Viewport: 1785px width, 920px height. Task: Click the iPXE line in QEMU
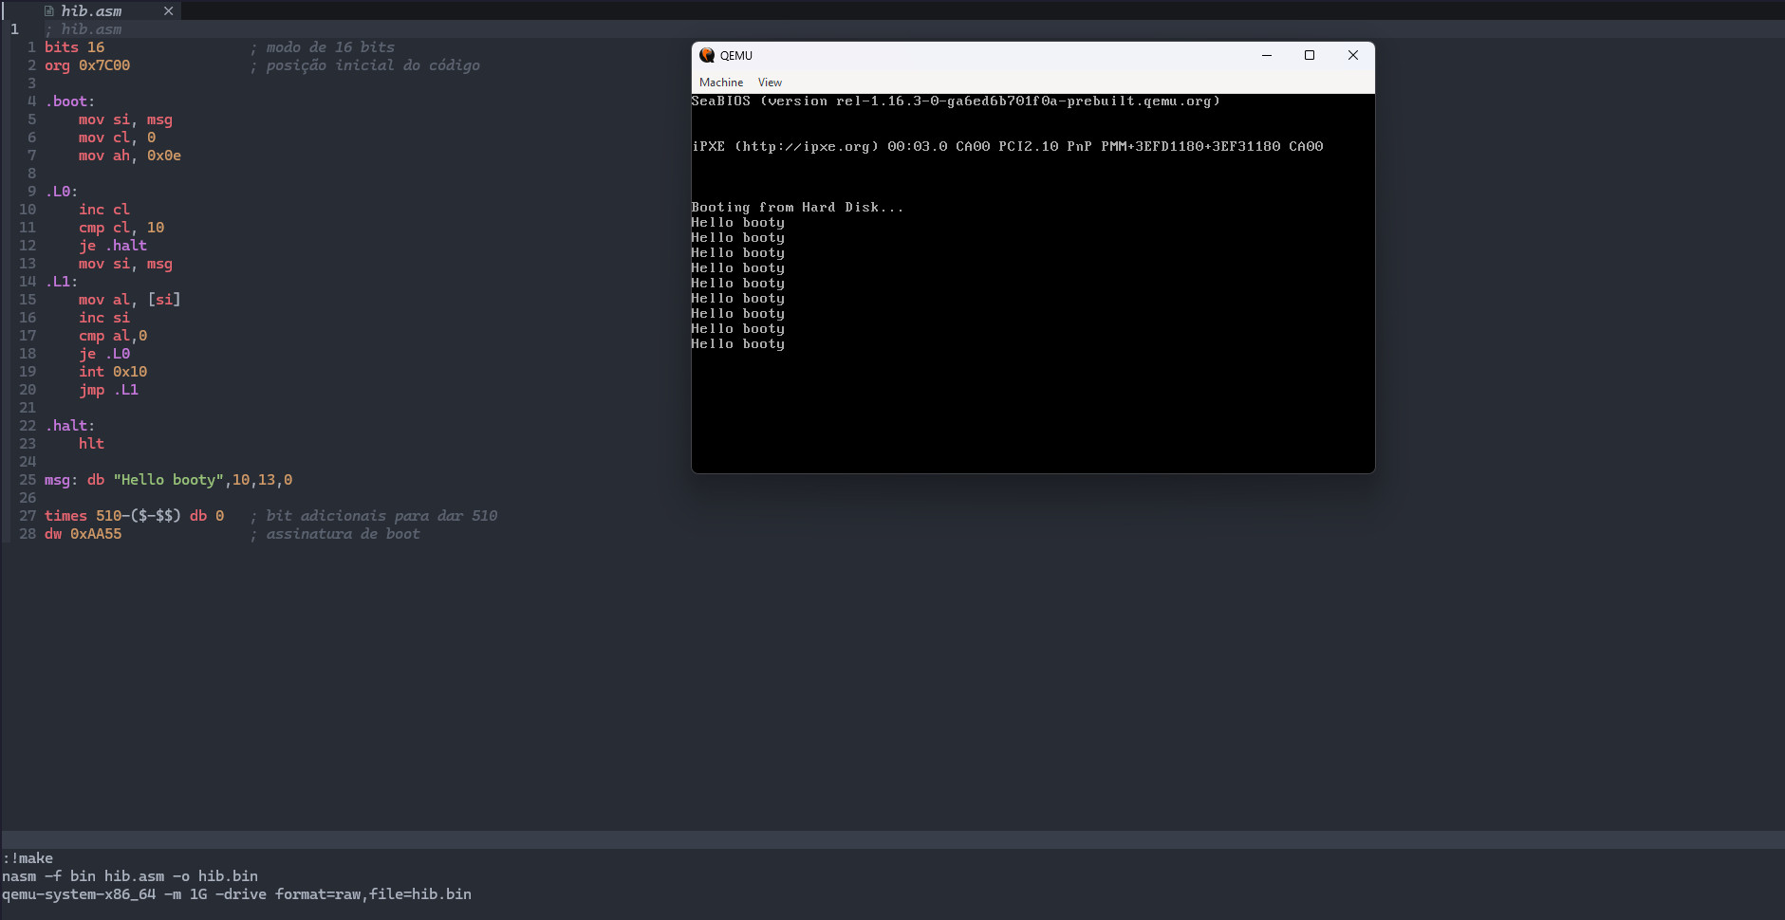[1008, 147]
